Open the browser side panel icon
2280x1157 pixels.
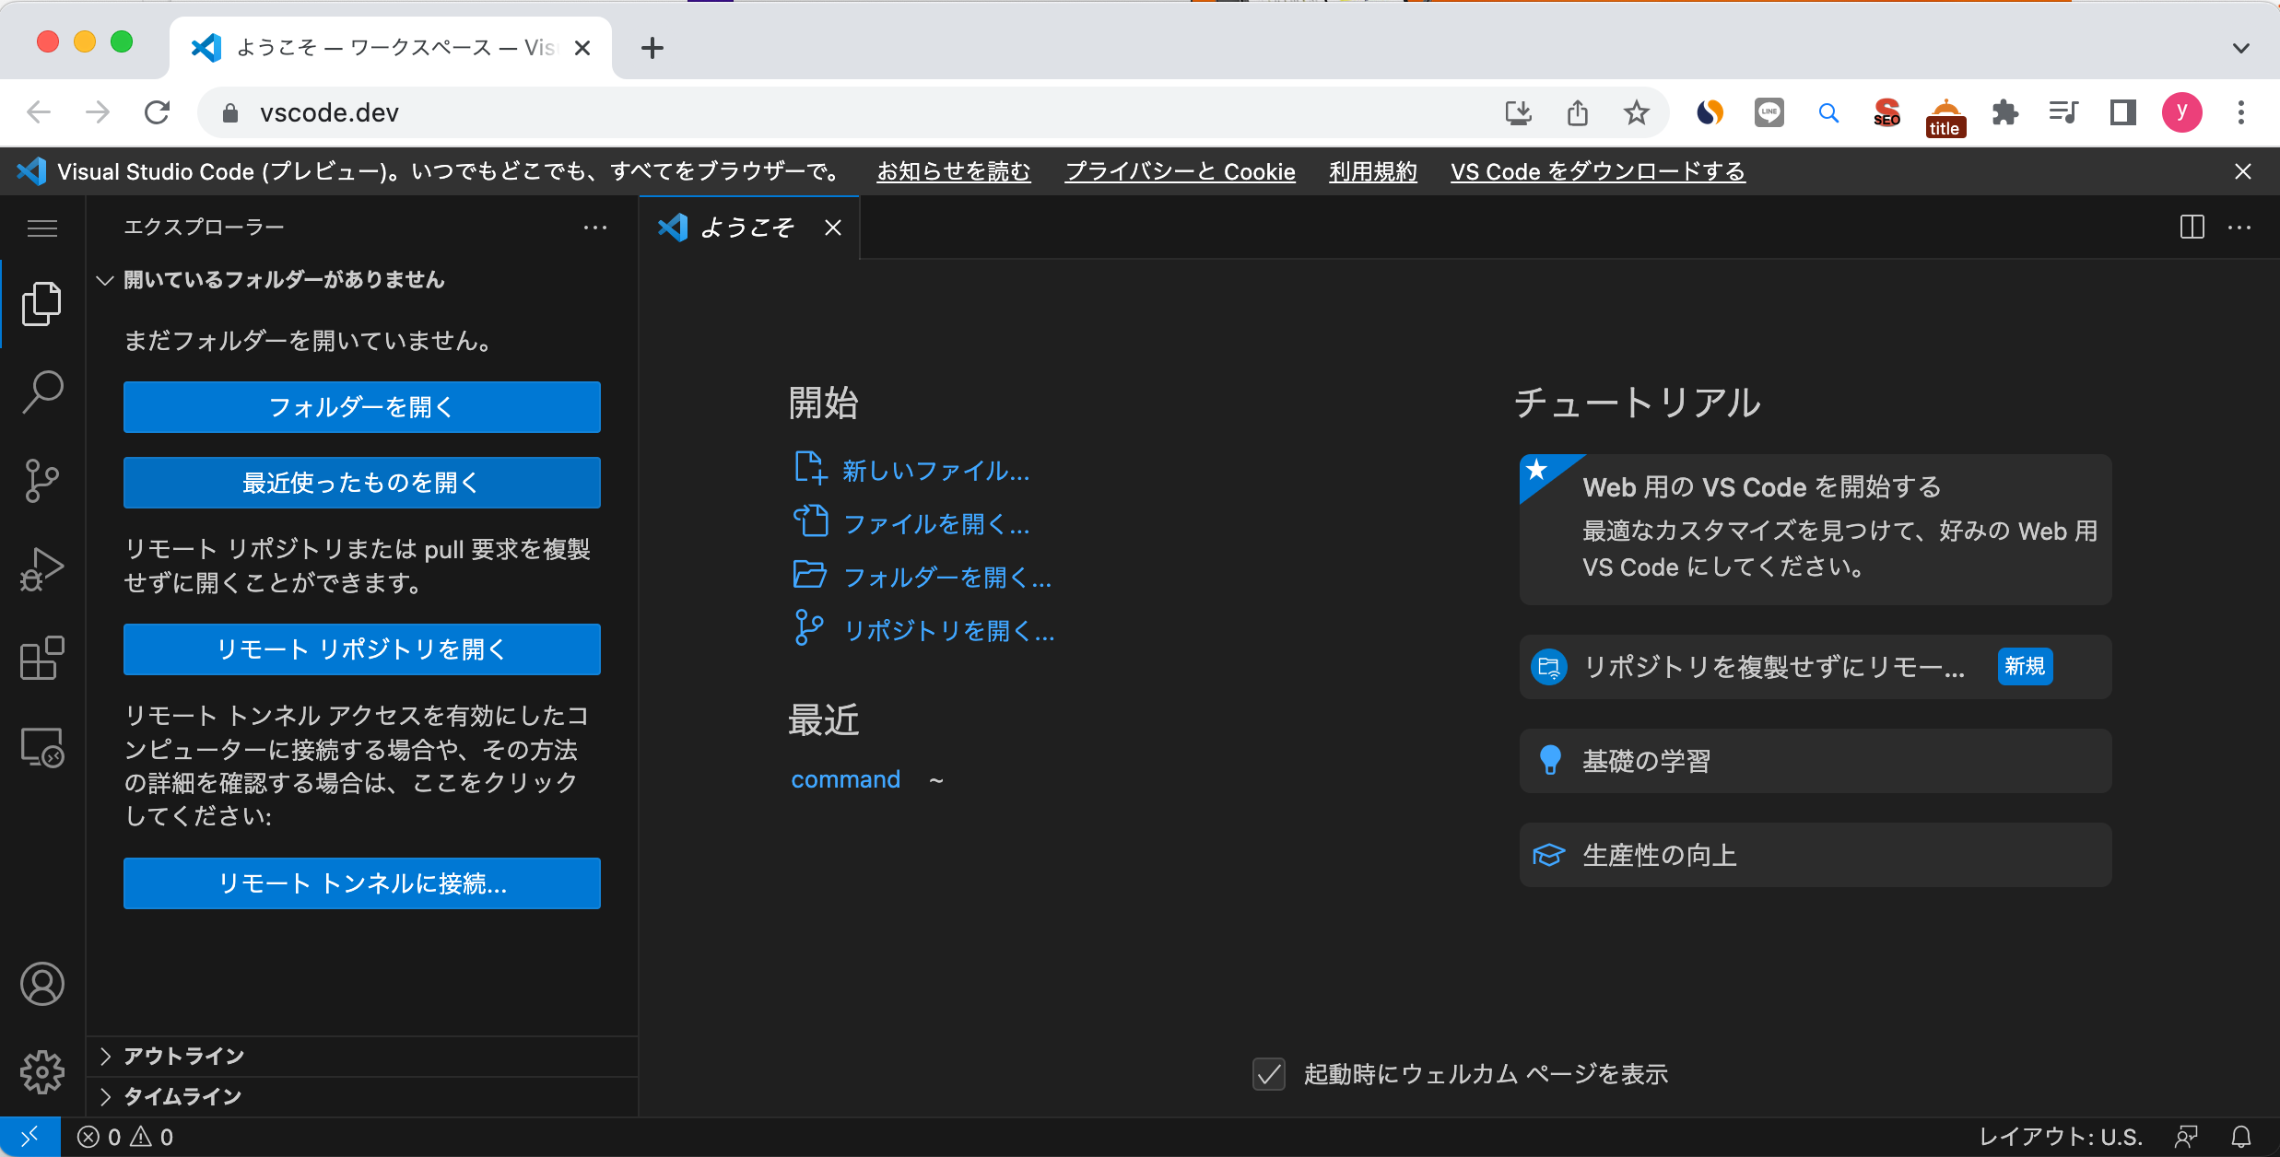(2123, 112)
